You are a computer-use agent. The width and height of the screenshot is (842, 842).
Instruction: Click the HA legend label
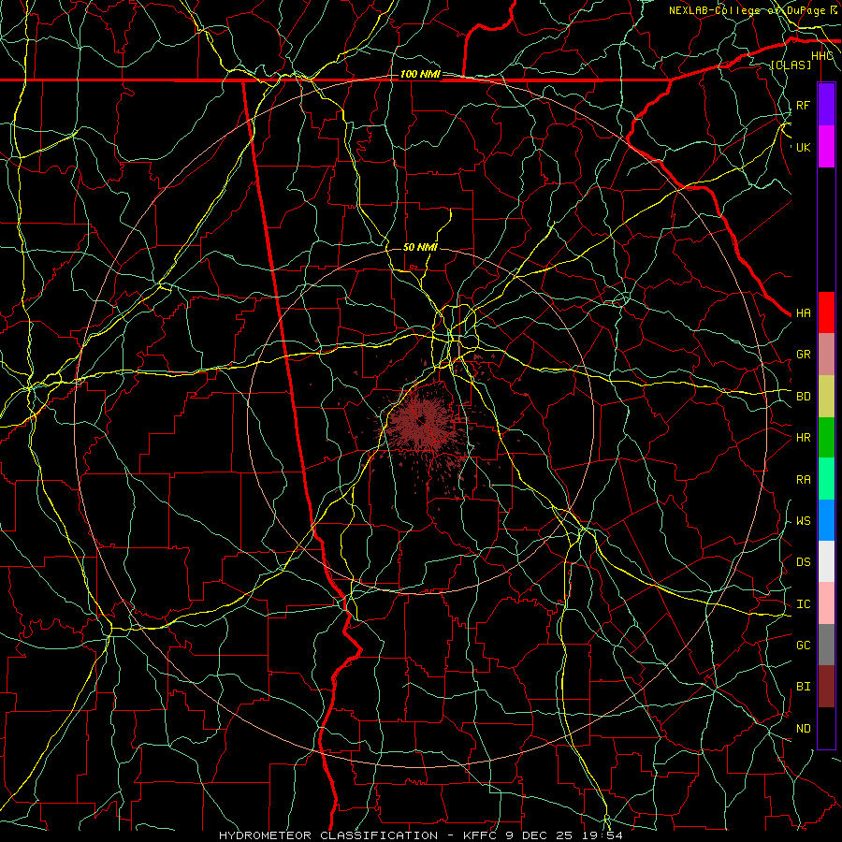point(803,313)
